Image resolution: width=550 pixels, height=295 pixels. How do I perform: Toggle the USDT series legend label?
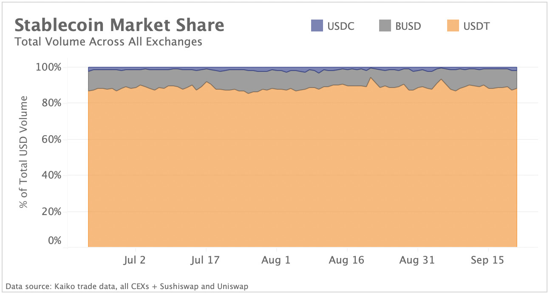click(x=476, y=26)
